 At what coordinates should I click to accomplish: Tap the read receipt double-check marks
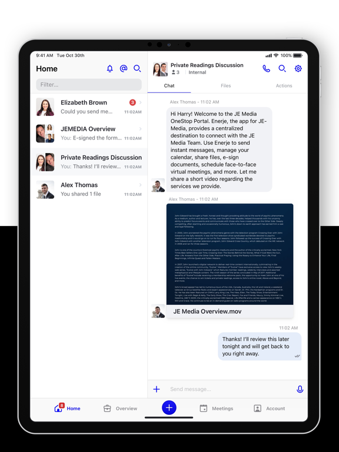point(297,356)
